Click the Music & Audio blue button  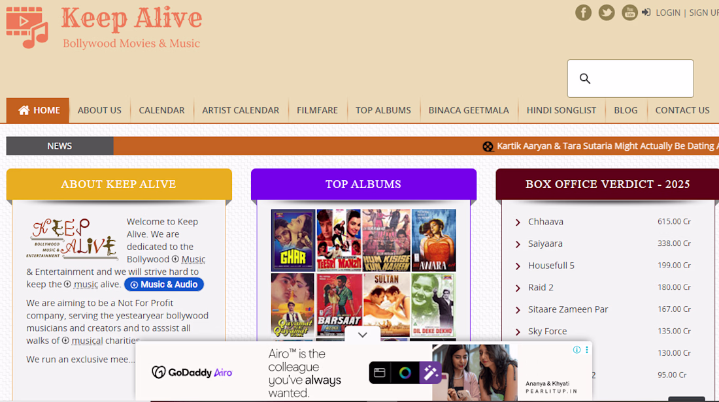pyautogui.click(x=164, y=285)
